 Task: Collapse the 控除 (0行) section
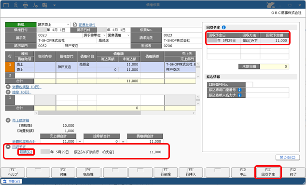tap(8, 92)
